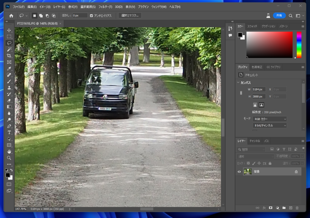Select the Eyedropper tool
The width and height of the screenshot is (310, 218).
click(x=9, y=69)
